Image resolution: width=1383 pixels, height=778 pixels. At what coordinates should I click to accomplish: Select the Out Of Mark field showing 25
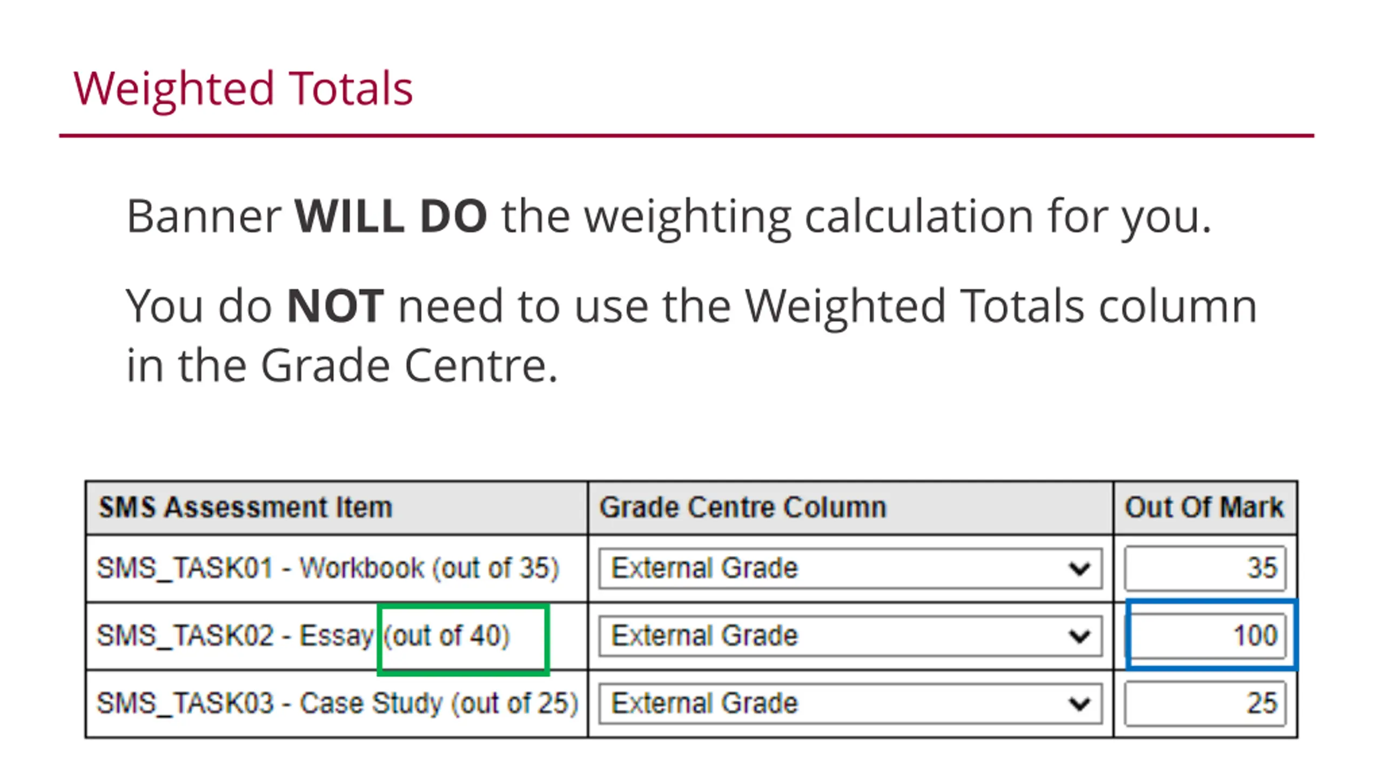(1205, 703)
